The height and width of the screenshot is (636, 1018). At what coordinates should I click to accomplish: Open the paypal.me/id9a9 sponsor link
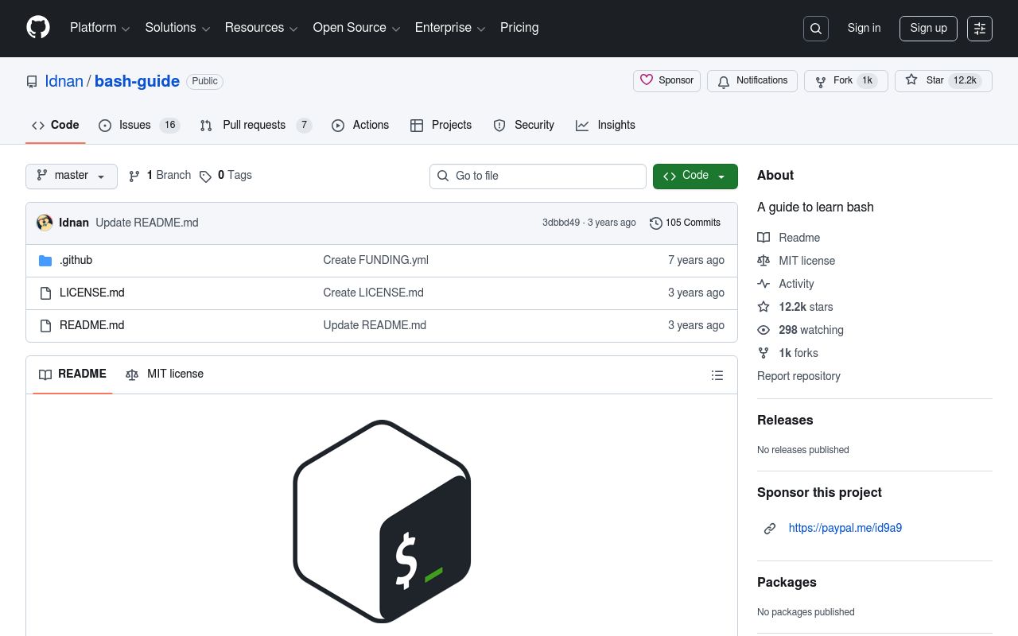pos(845,528)
